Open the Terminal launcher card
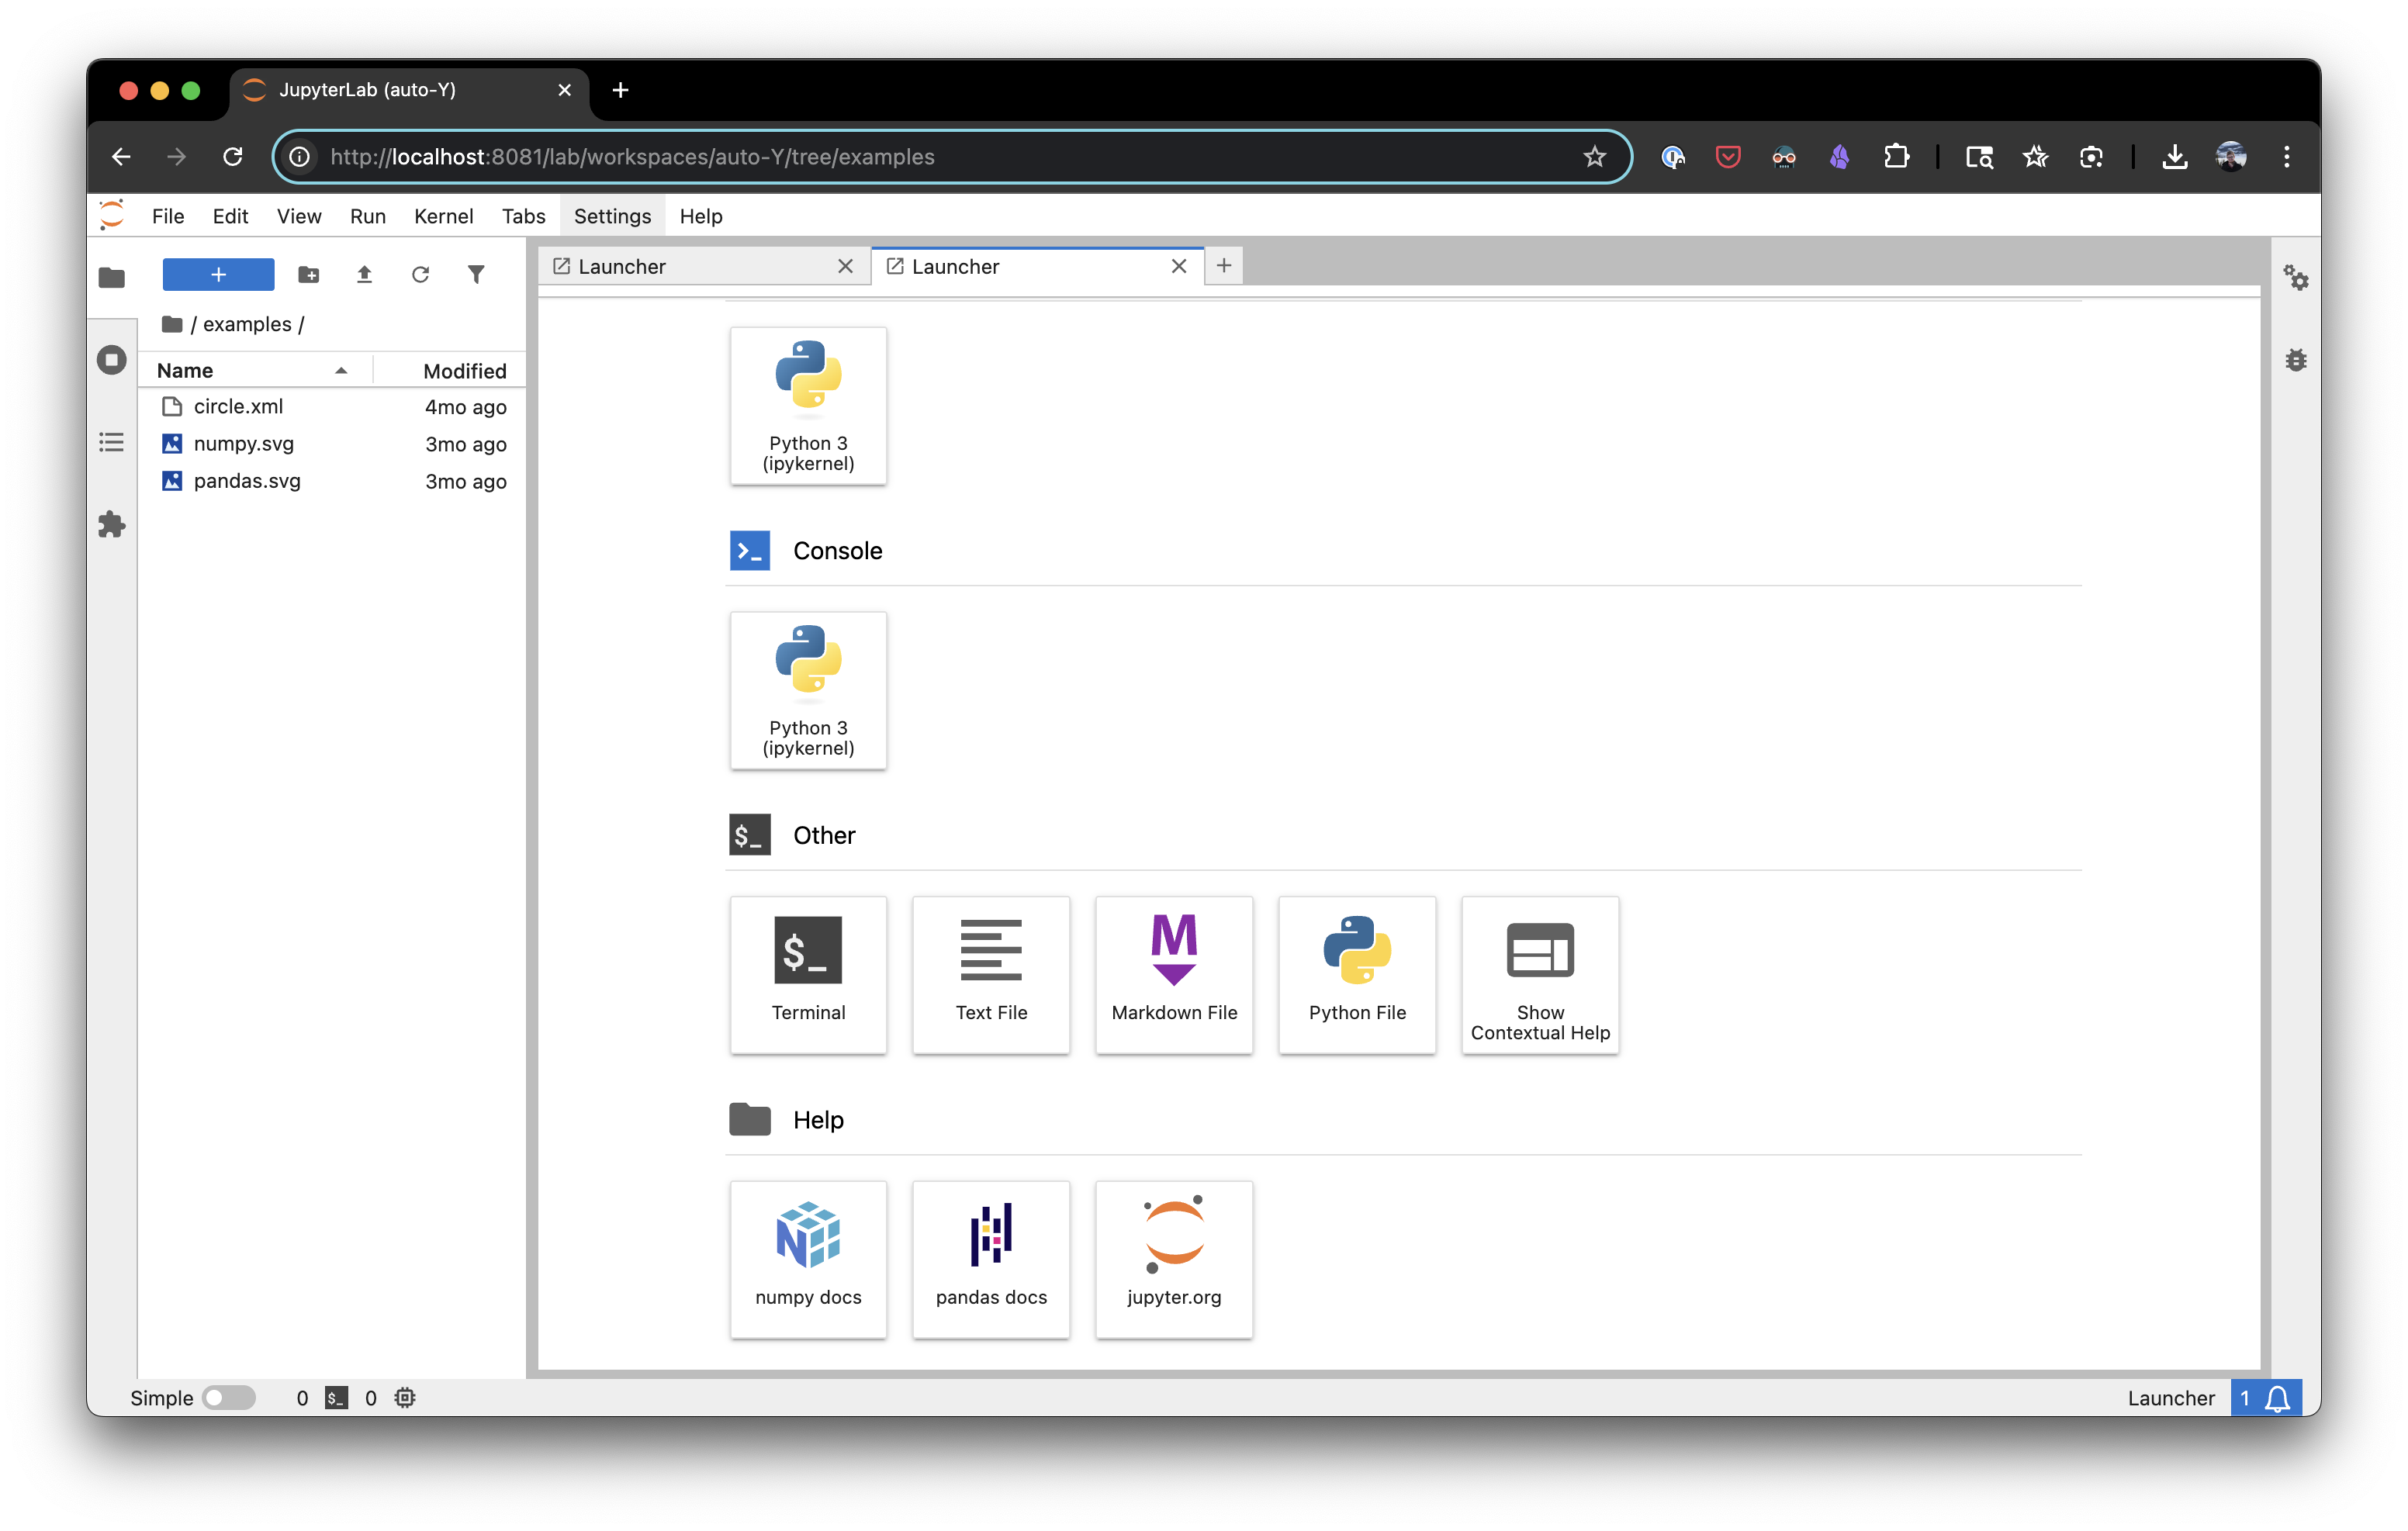This screenshot has height=1531, width=2408. coord(808,973)
